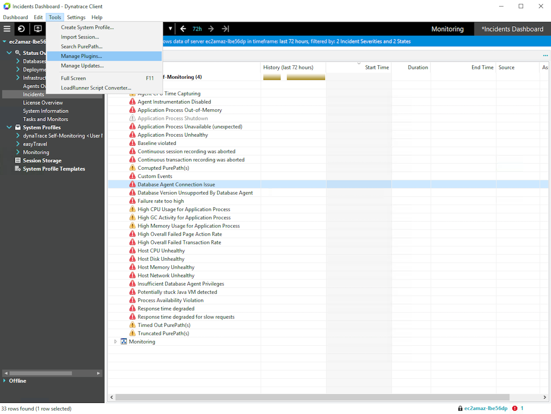Choose Full Screen menu entry
This screenshot has width=551, height=414.
click(x=104, y=78)
